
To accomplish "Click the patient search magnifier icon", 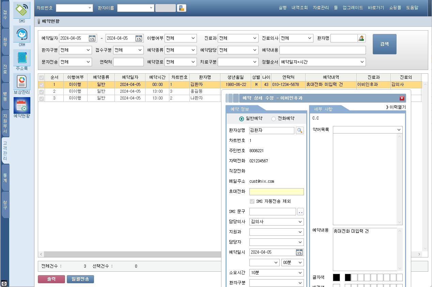I will [299, 130].
